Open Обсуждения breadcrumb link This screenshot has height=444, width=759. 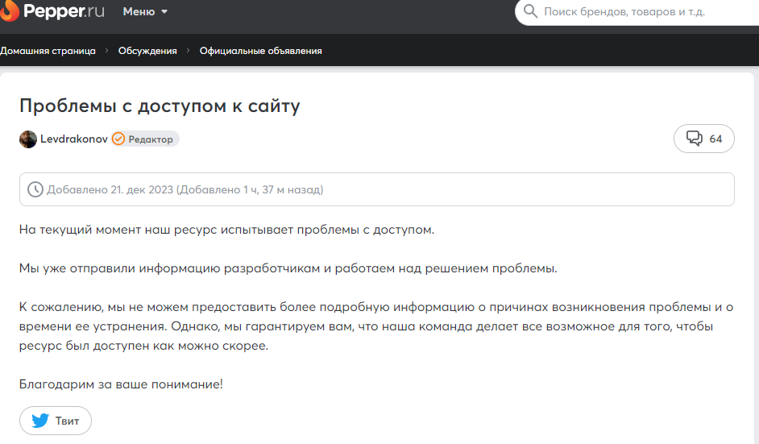pyautogui.click(x=147, y=51)
